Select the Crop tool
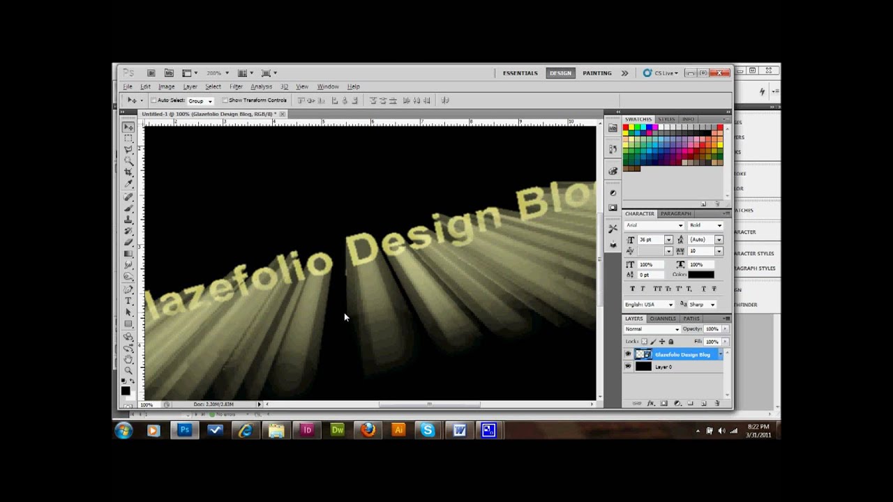 [x=128, y=172]
